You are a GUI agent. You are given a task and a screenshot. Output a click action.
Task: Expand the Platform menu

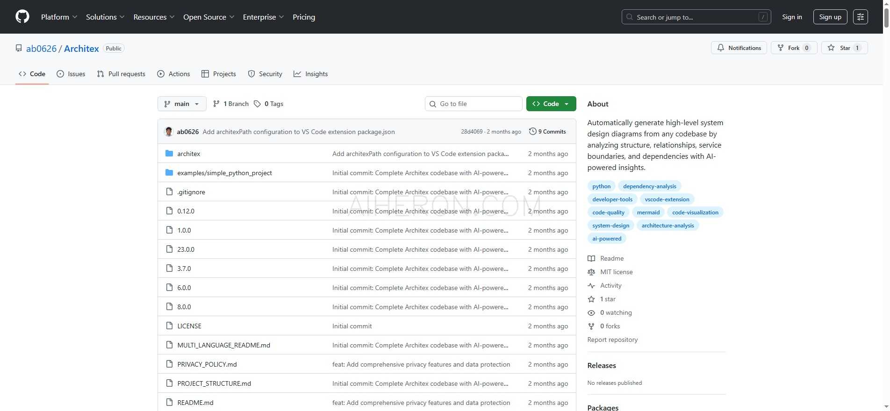click(59, 17)
